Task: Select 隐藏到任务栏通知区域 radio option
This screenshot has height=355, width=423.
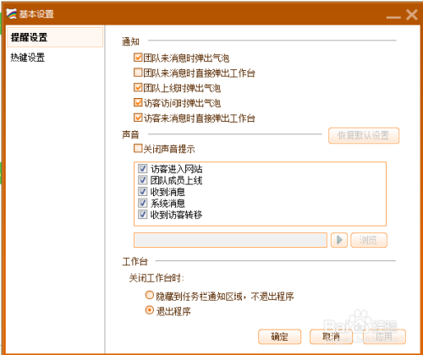Action: (x=149, y=295)
